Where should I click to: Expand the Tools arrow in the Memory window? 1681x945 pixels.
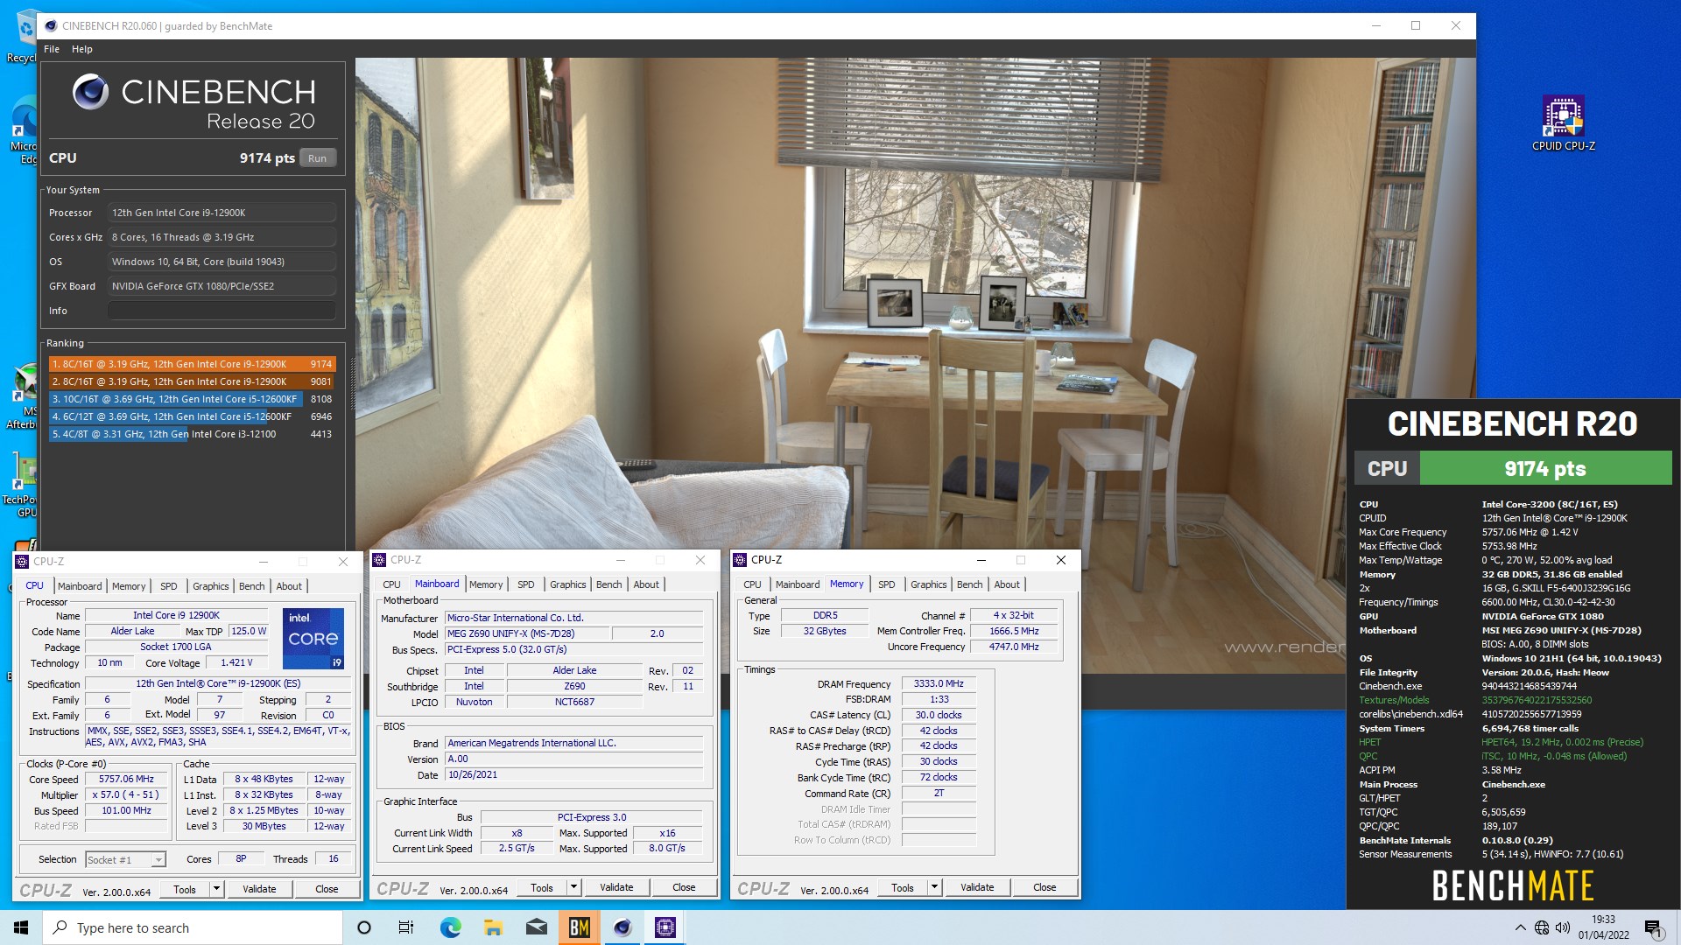click(934, 887)
